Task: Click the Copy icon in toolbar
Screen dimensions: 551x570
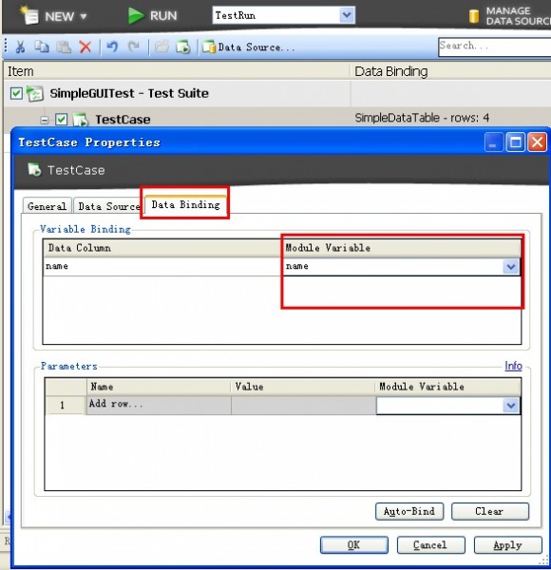Action: click(42, 47)
